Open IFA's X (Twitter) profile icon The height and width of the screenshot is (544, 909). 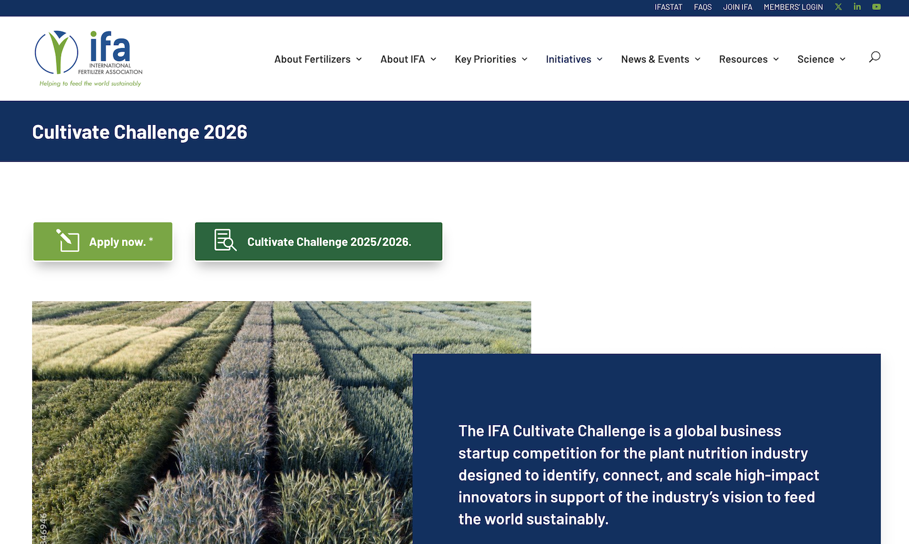pos(838,7)
